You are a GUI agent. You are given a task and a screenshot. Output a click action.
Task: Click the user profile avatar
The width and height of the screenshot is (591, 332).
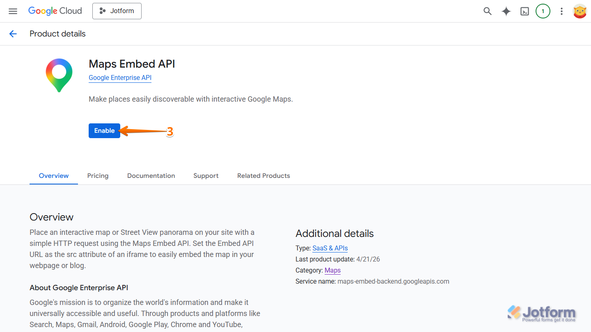click(x=580, y=11)
